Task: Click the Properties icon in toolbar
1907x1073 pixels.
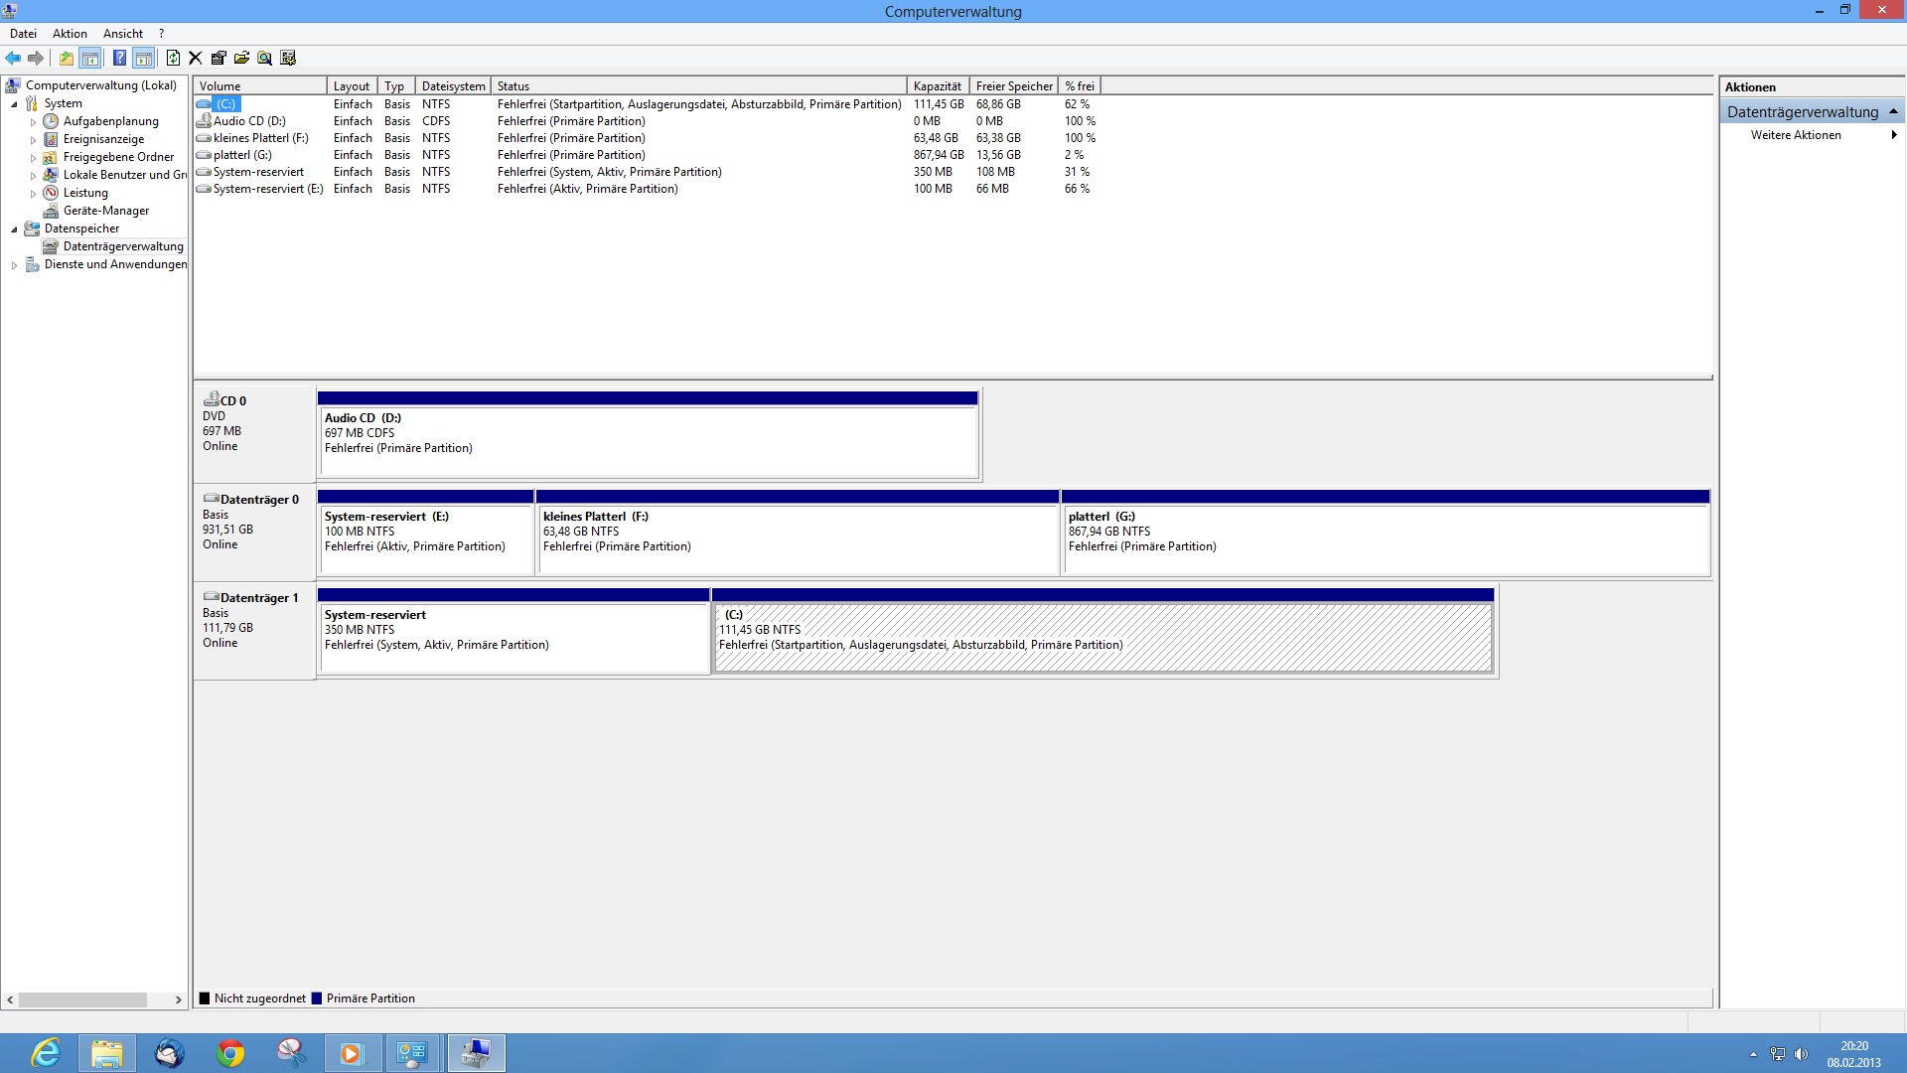Action: tap(219, 58)
